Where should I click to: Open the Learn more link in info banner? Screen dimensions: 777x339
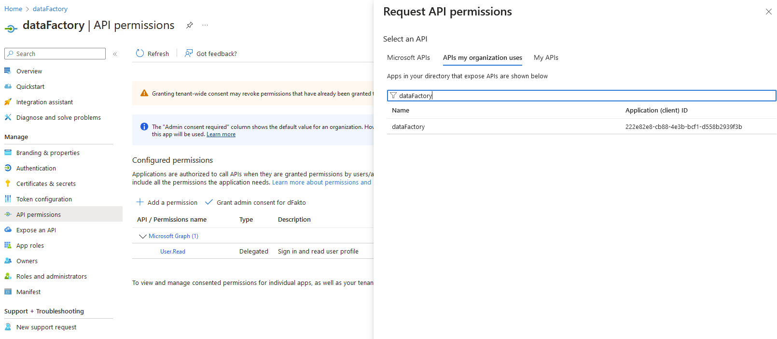(x=221, y=134)
